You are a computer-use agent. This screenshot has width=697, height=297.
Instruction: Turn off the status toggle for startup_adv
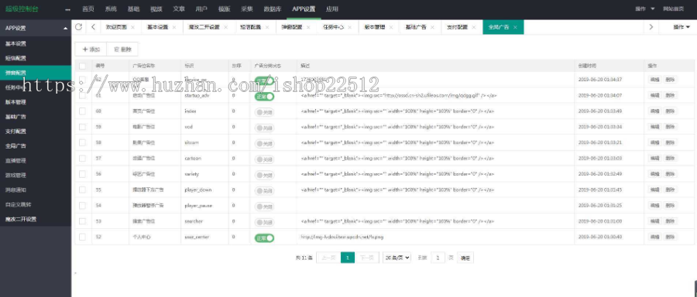(x=264, y=97)
